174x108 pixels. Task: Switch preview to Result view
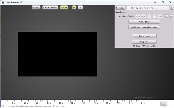(x=64, y=8)
